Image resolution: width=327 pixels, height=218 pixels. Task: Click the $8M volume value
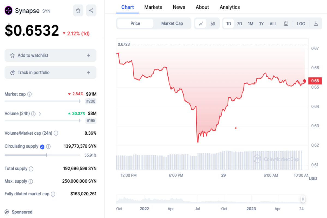[x=92, y=114]
